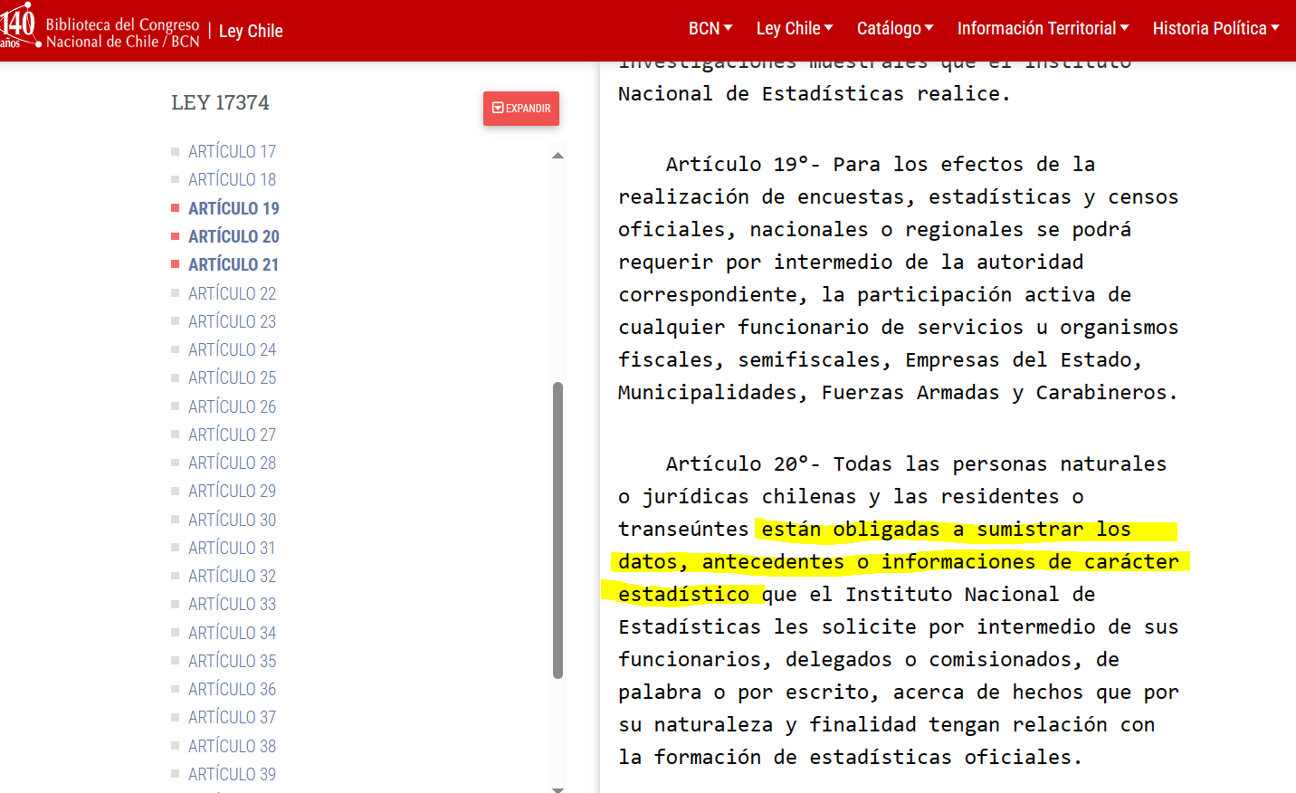The width and height of the screenshot is (1296, 793).
Task: Jump to ARTÍCULO 23
Action: click(232, 321)
